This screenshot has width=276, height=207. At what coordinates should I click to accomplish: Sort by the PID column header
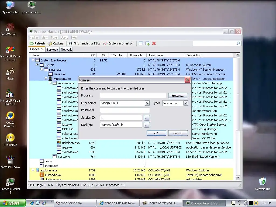pyautogui.click(x=90, y=55)
